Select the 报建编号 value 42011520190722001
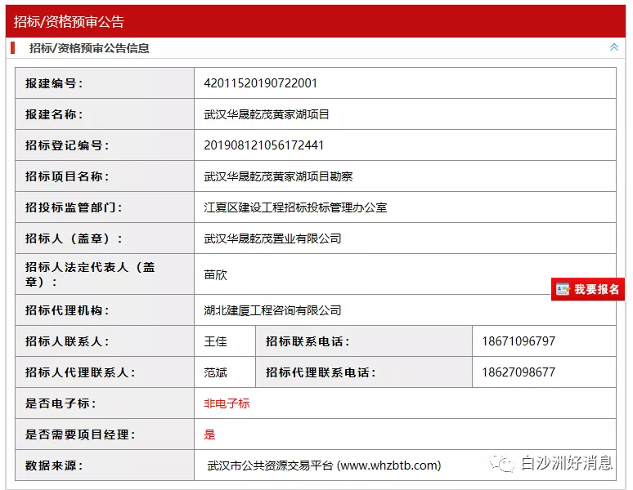 260,83
